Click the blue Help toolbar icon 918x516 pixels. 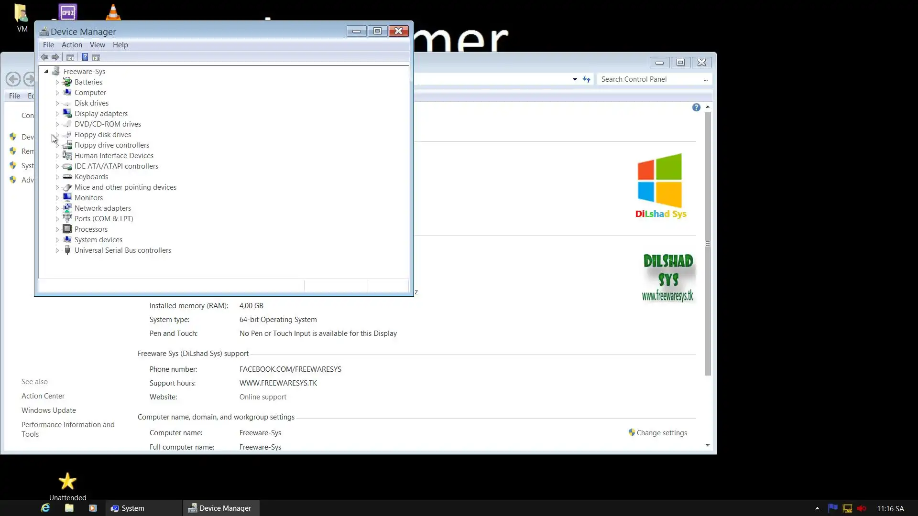(85, 57)
